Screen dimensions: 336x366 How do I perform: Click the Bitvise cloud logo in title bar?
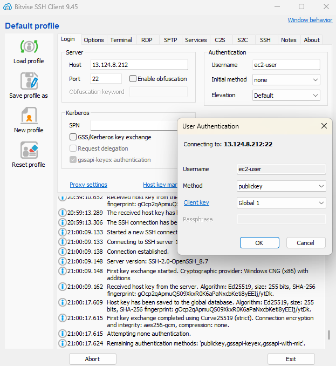tap(8, 7)
